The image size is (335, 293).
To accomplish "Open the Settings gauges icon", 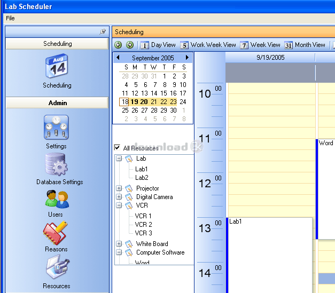I will pyautogui.click(x=56, y=127).
